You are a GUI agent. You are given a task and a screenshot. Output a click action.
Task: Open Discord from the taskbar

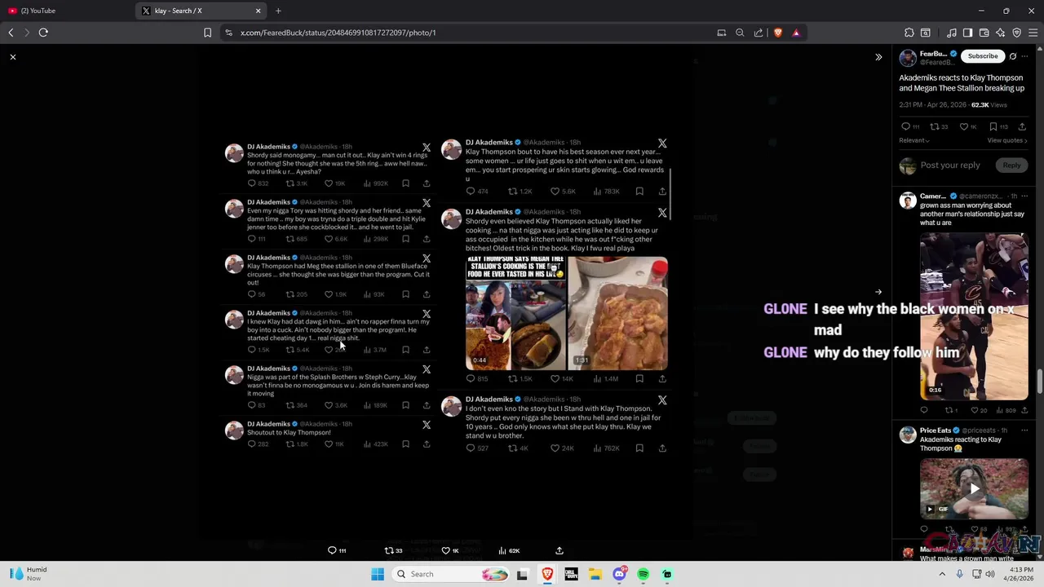(x=620, y=574)
